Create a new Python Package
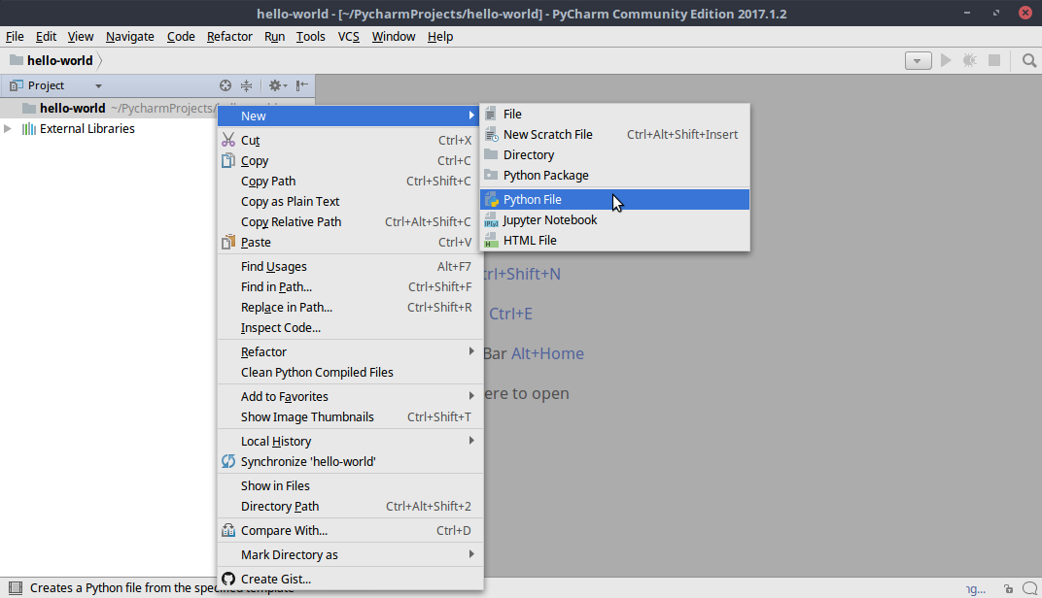The width and height of the screenshot is (1042, 598). pyautogui.click(x=546, y=175)
